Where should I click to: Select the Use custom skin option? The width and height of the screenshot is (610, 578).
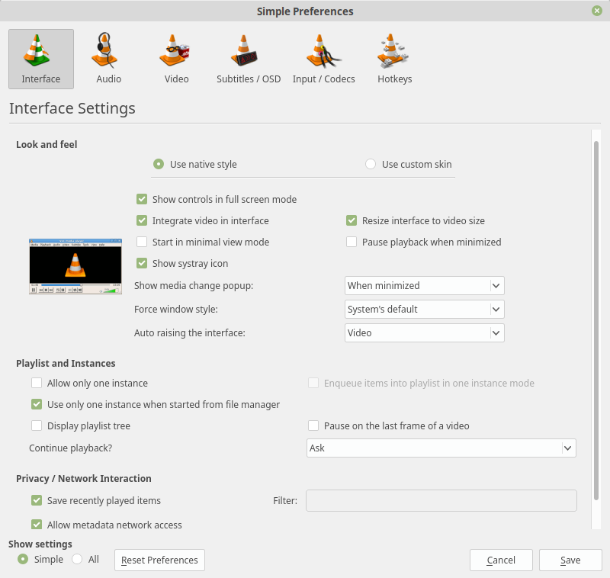tap(371, 164)
